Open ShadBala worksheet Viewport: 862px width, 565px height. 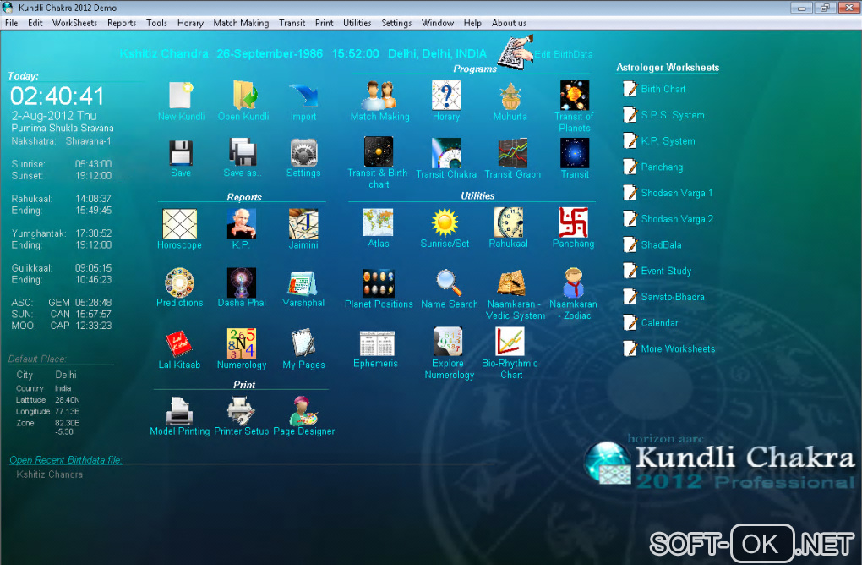pyautogui.click(x=662, y=244)
